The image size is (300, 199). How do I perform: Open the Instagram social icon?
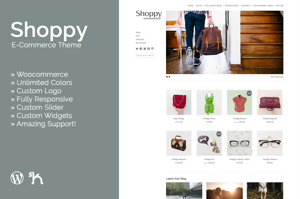click(x=153, y=49)
